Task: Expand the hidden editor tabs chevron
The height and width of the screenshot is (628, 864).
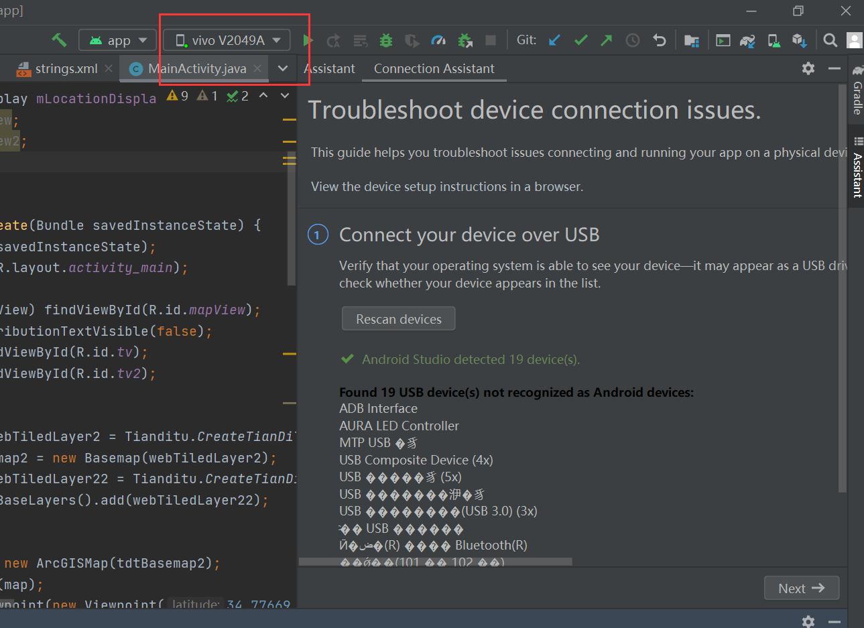Action: tap(283, 68)
